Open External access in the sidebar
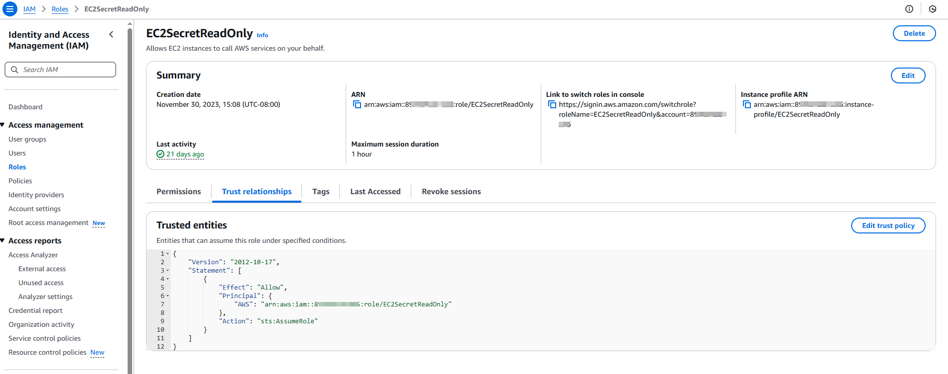The height and width of the screenshot is (374, 948). [42, 269]
